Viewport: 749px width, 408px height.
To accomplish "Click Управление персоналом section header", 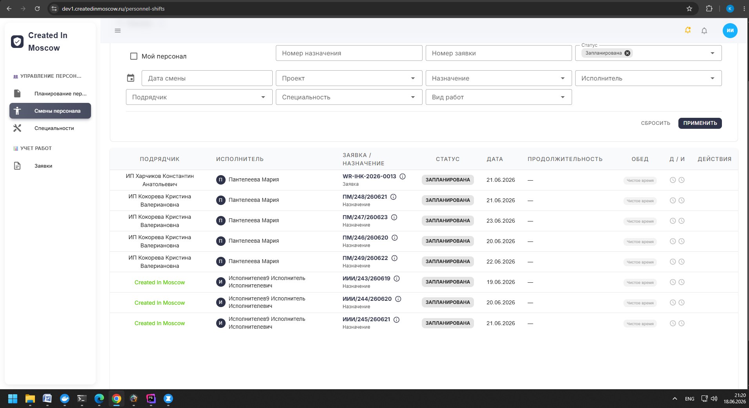I will tap(47, 76).
